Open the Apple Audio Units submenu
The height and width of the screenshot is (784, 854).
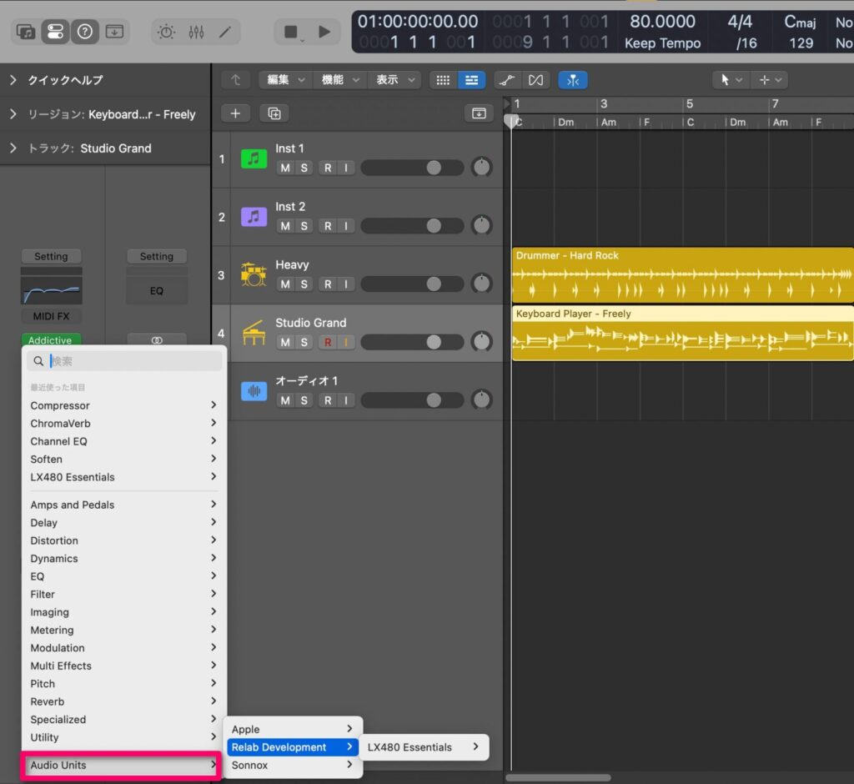(293, 730)
